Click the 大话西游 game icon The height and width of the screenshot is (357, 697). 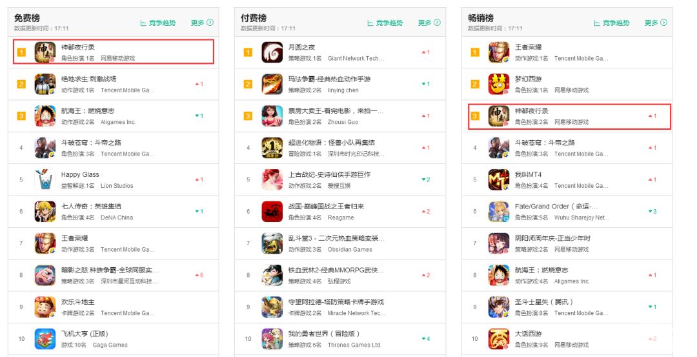[499, 339]
